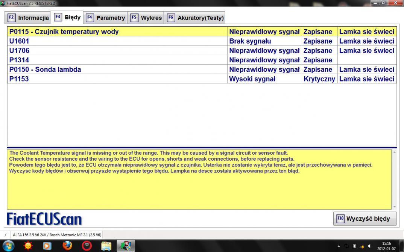Maximize the FiatECUScan window
The height and width of the screenshot is (252, 404).
[384, 3]
